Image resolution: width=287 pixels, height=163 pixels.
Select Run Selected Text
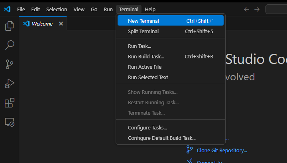(x=171, y=78)
